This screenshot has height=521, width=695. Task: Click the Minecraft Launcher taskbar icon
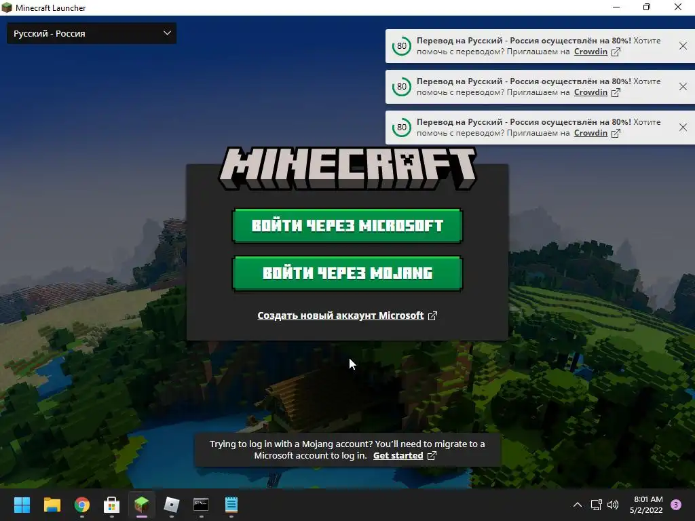point(141,505)
